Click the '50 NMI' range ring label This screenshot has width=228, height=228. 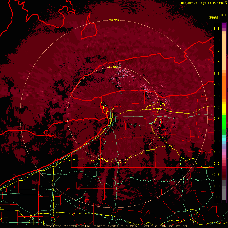click(x=114, y=67)
